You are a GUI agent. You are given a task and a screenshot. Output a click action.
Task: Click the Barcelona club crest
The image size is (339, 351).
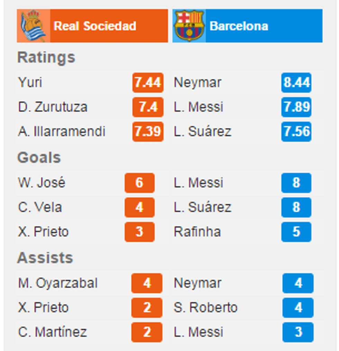point(189,25)
